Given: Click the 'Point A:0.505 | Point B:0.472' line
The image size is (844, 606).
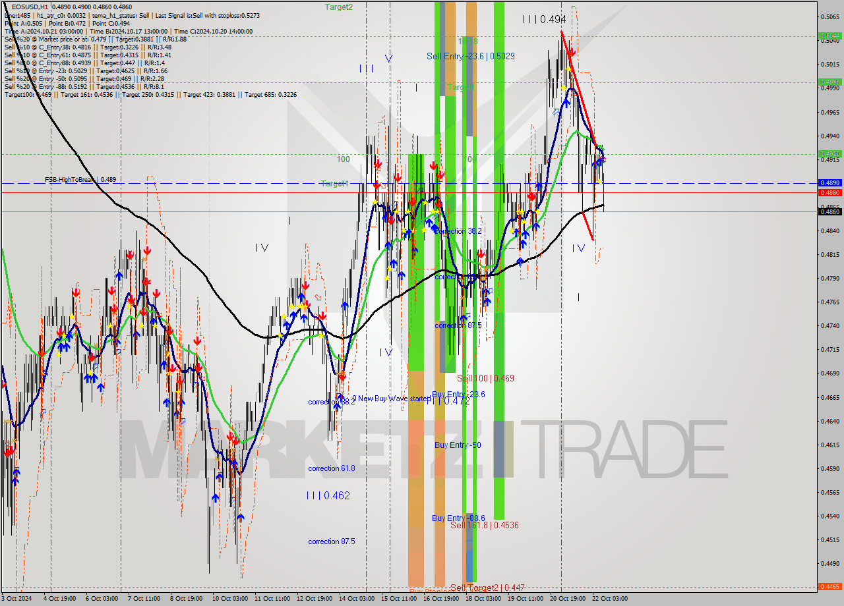Looking at the screenshot, I should (67, 23).
